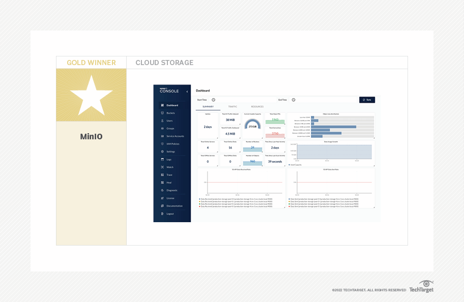Toggle the first Data Received legend entry

pyautogui.click(x=214, y=199)
